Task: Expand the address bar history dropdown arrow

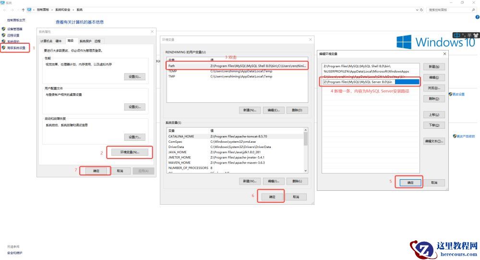Action: [417, 10]
